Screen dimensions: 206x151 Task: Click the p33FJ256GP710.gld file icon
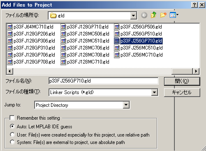click(117, 41)
